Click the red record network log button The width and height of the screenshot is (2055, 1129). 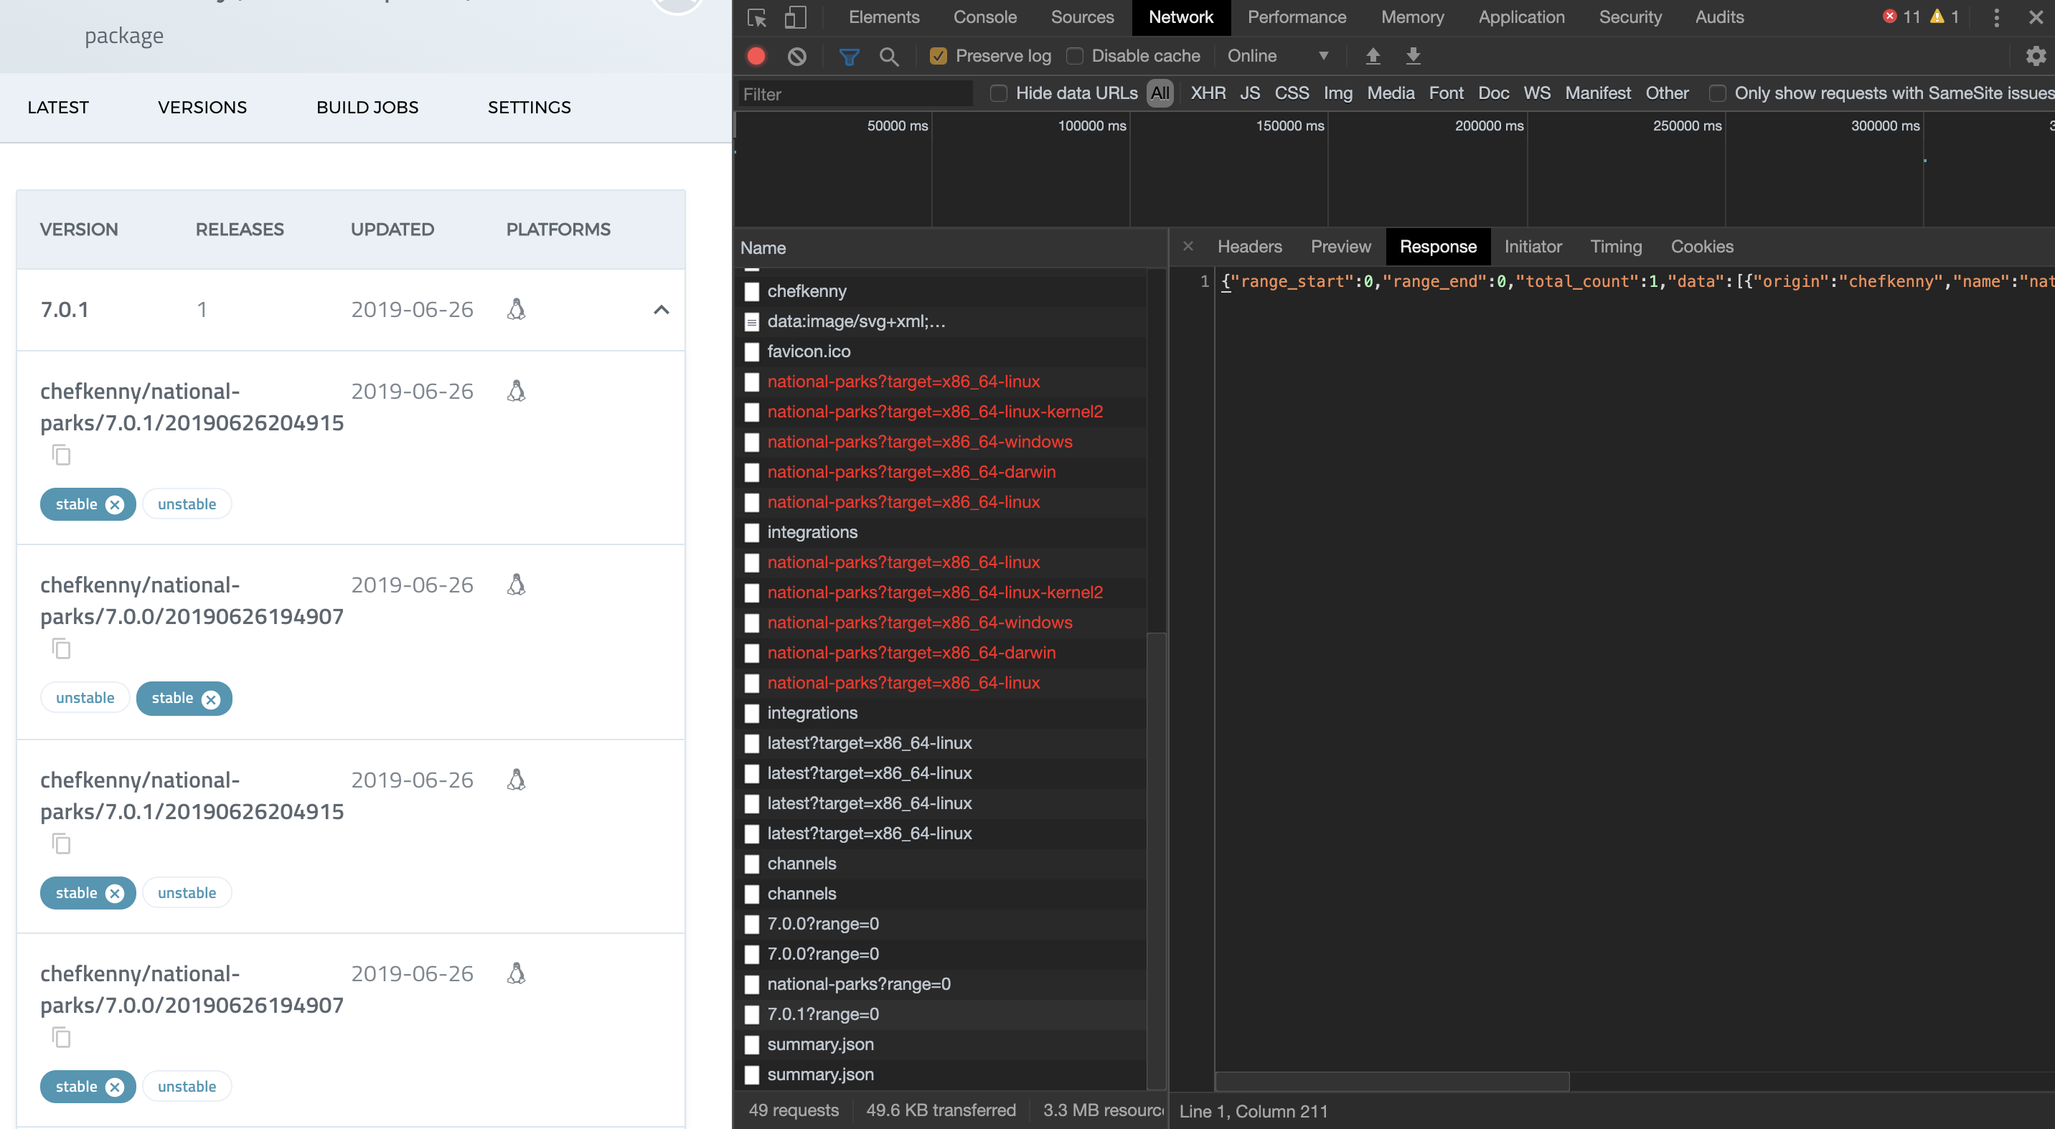click(756, 56)
